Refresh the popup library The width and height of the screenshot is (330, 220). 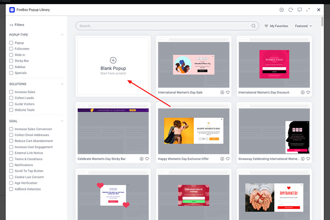click(x=290, y=10)
